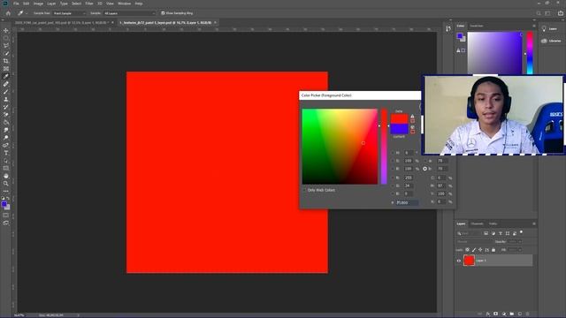Open the File menu

point(16,4)
